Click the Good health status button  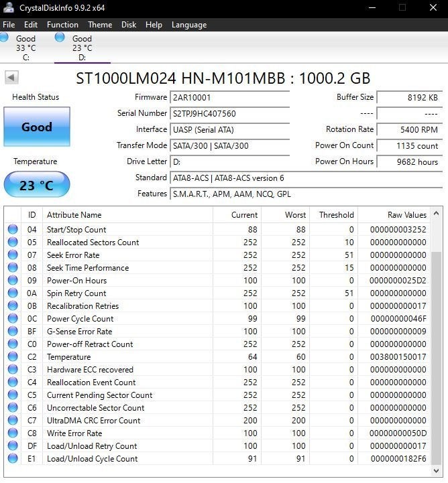pyautogui.click(x=37, y=127)
